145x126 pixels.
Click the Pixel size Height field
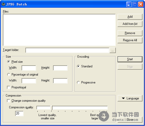pos(60,68)
